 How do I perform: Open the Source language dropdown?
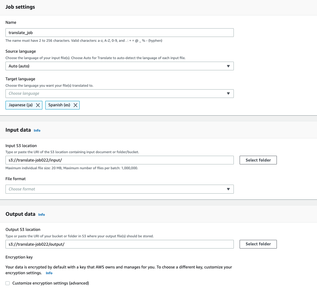pyautogui.click(x=119, y=66)
